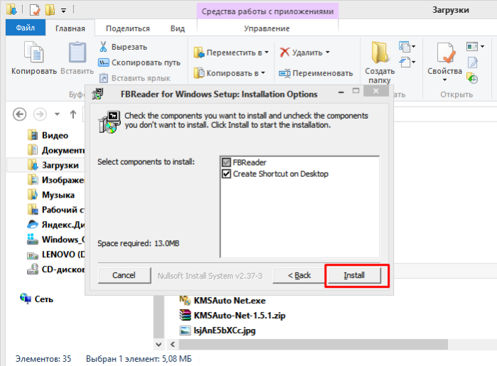This screenshot has height=366, width=497.
Task: Switch to the Главная ribbon tab
Action: [x=70, y=28]
